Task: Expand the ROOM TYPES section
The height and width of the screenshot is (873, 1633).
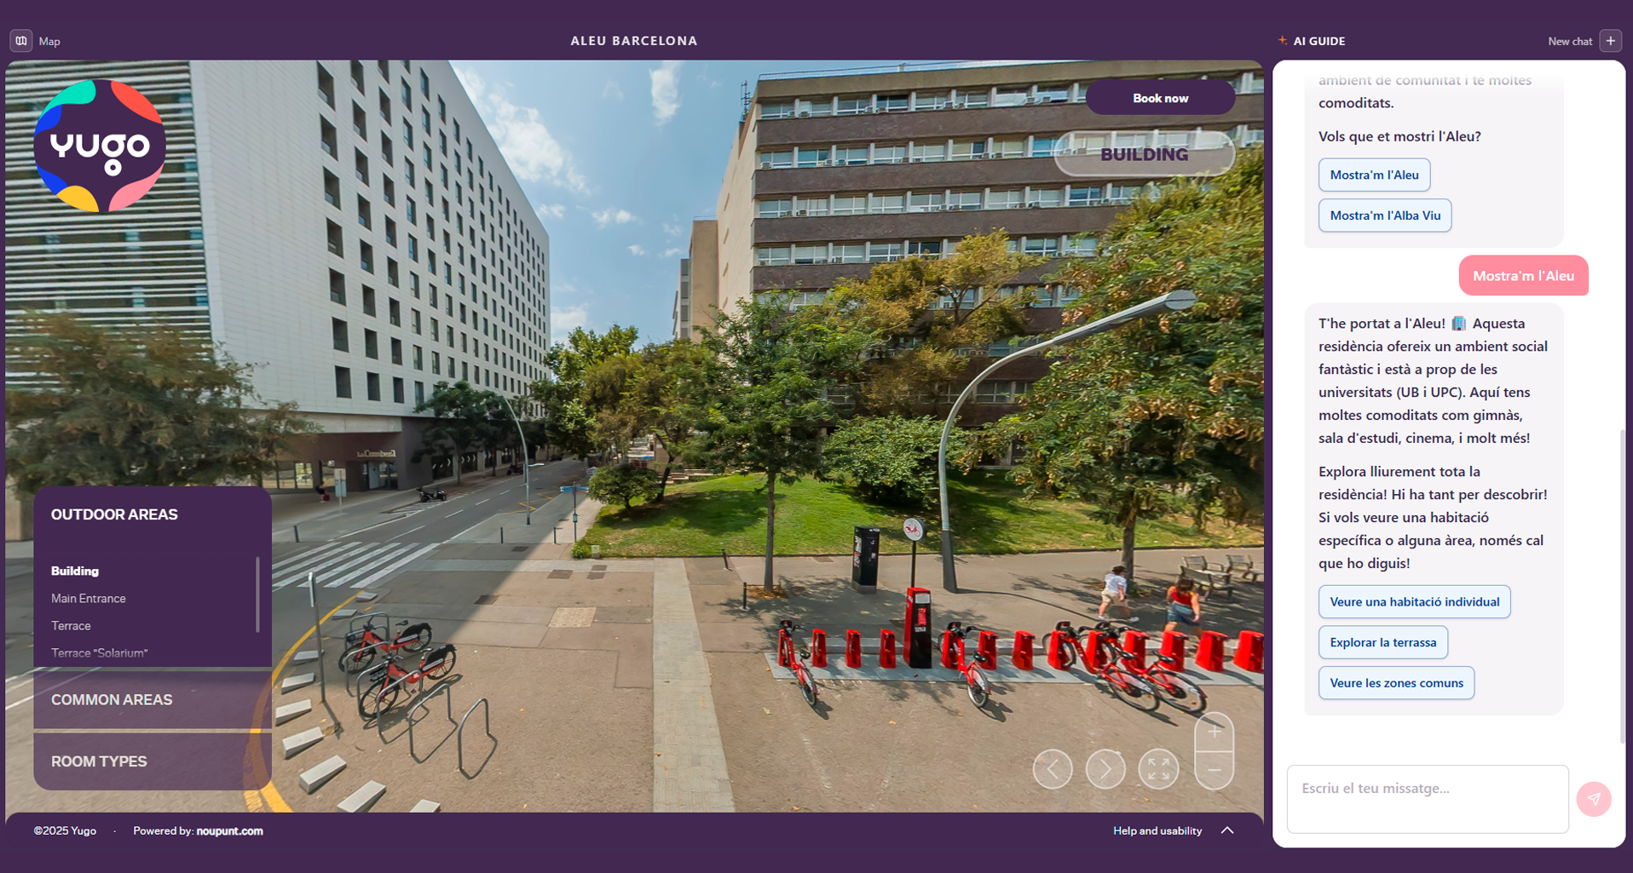Action: (x=98, y=761)
